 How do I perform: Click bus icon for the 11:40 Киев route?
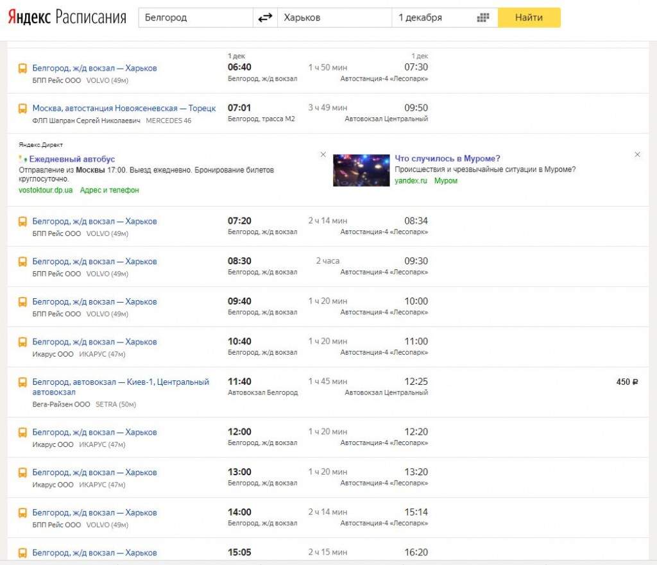(22, 382)
